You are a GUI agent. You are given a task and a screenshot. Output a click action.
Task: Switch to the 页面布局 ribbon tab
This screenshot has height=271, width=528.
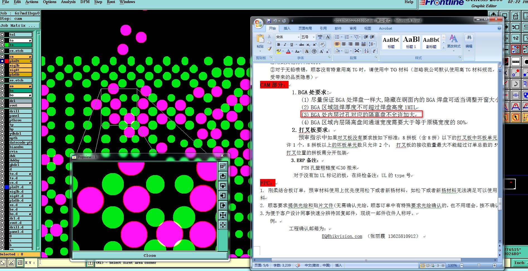tap(305, 28)
